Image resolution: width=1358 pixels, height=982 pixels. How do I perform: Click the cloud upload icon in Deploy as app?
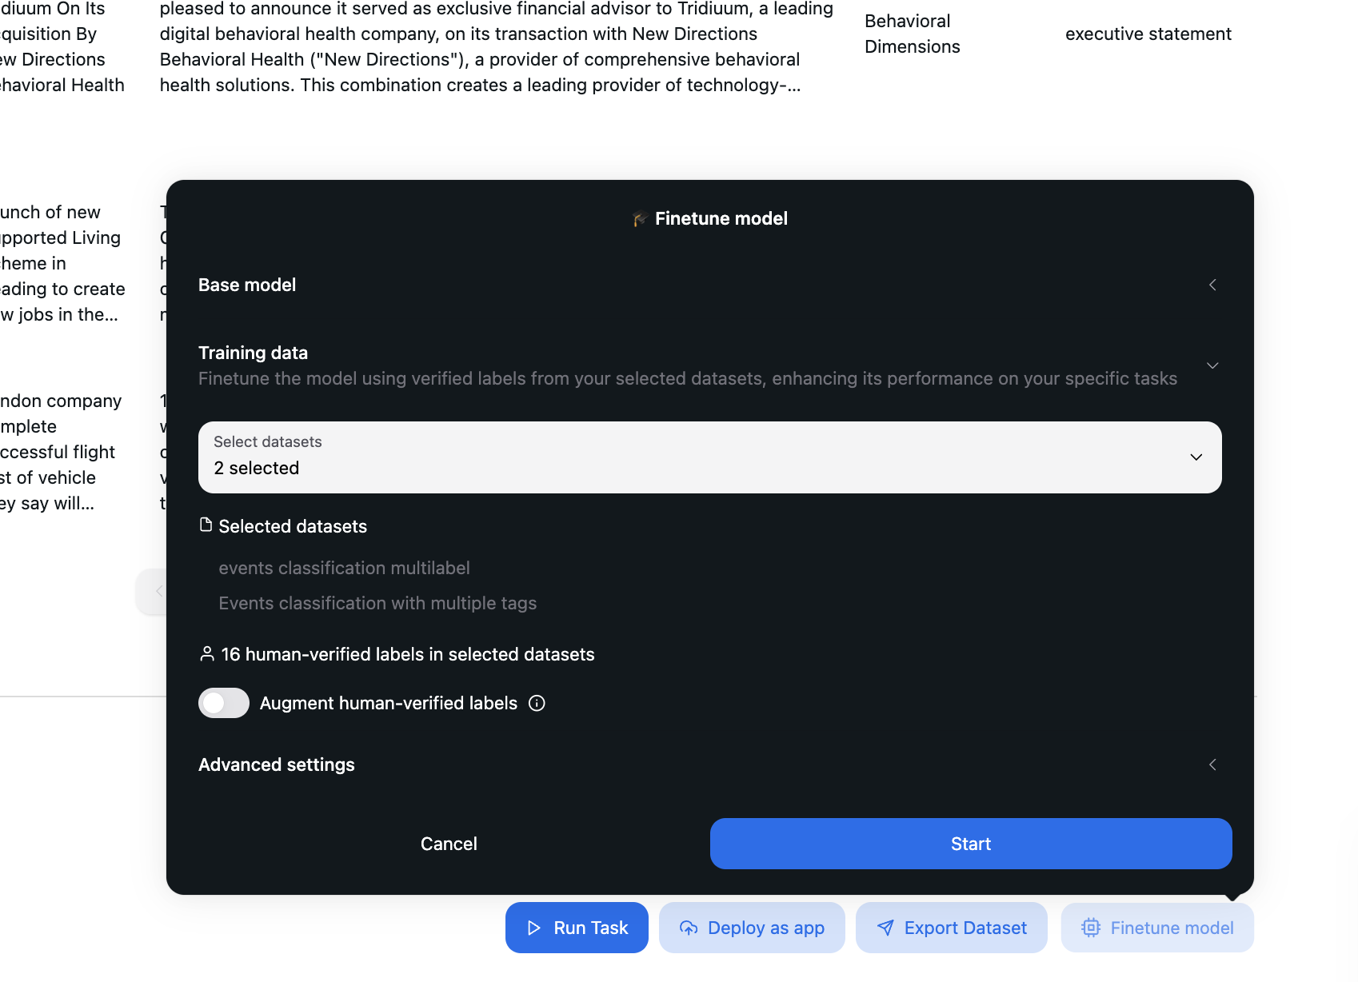click(x=689, y=928)
